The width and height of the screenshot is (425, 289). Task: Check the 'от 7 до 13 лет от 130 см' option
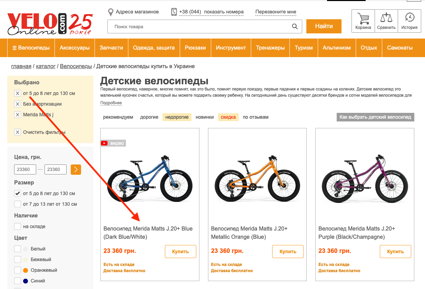point(18,204)
